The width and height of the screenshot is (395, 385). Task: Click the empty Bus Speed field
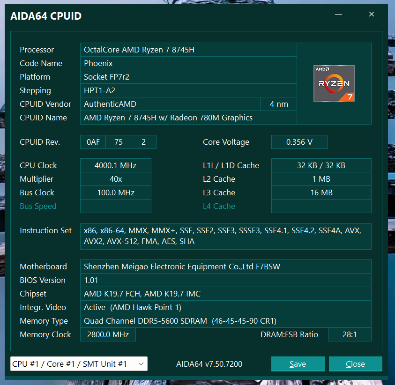116,206
